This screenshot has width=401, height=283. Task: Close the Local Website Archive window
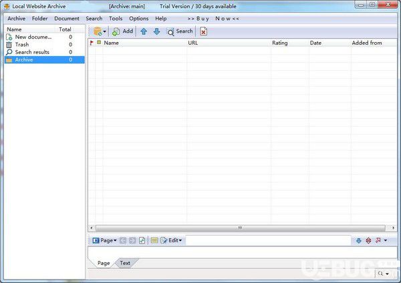[388, 5]
